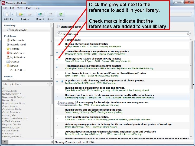Open Recently Added in My Library

pyautogui.click(x=18, y=45)
